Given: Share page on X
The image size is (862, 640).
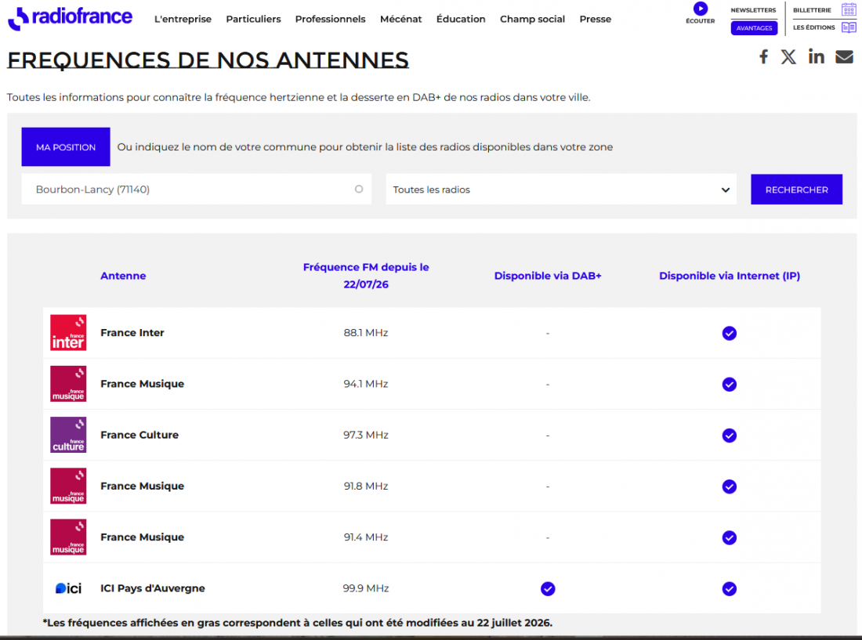Looking at the screenshot, I should pos(788,56).
